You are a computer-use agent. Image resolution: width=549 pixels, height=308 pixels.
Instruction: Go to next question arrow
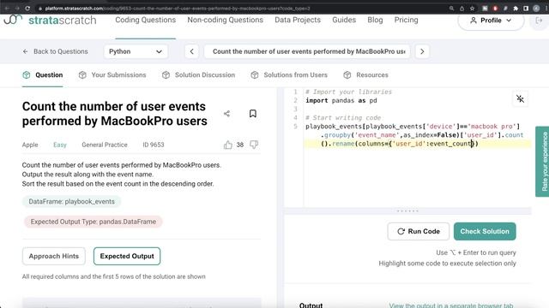tap(422, 51)
